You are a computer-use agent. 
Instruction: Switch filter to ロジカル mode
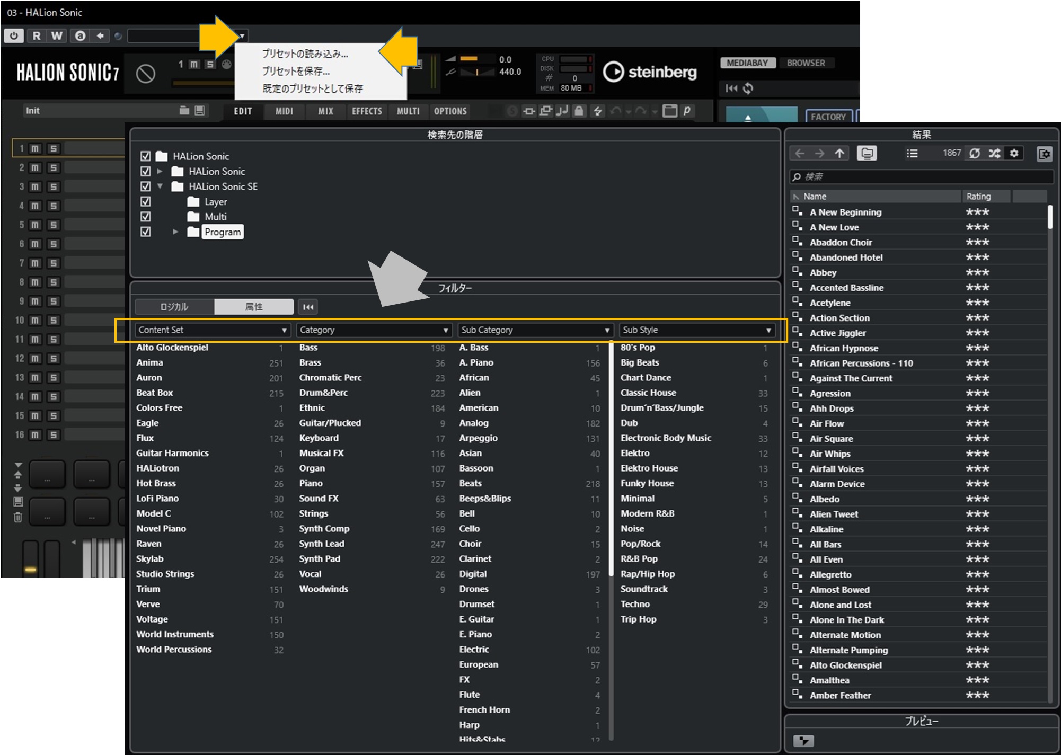[x=174, y=307]
